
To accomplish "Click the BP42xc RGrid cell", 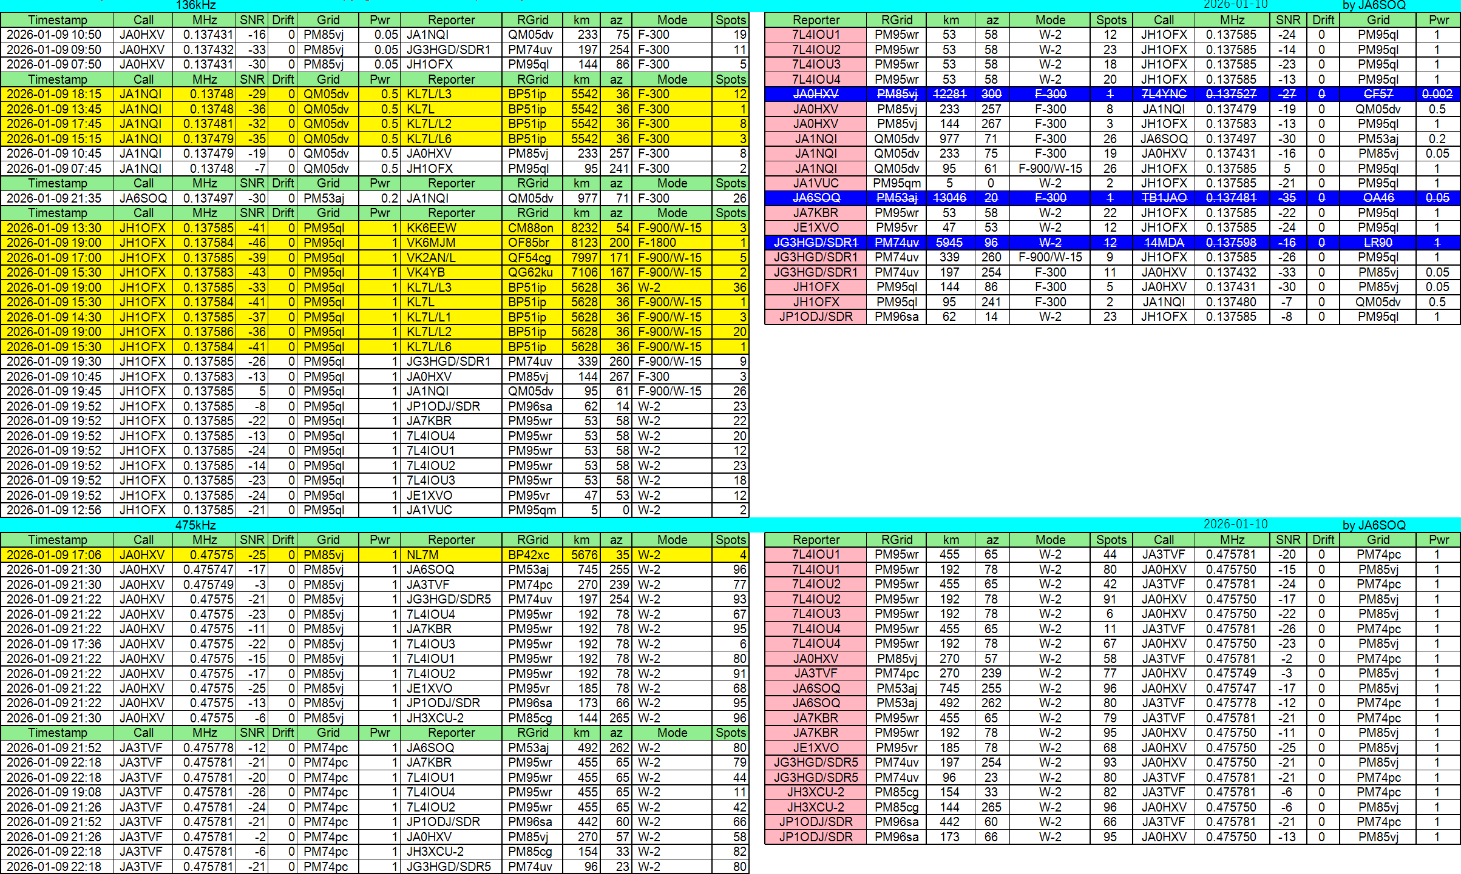I will coord(529,555).
